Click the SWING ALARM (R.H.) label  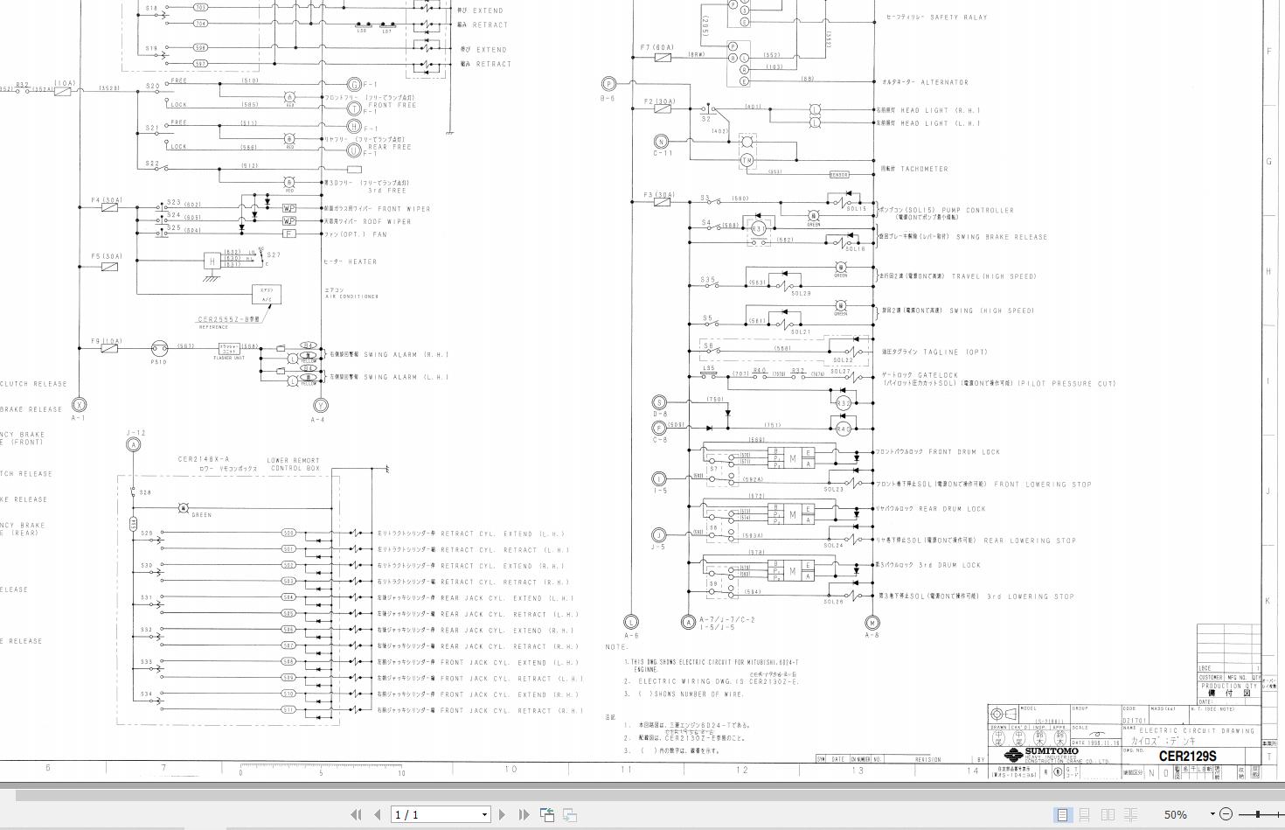tap(406, 355)
